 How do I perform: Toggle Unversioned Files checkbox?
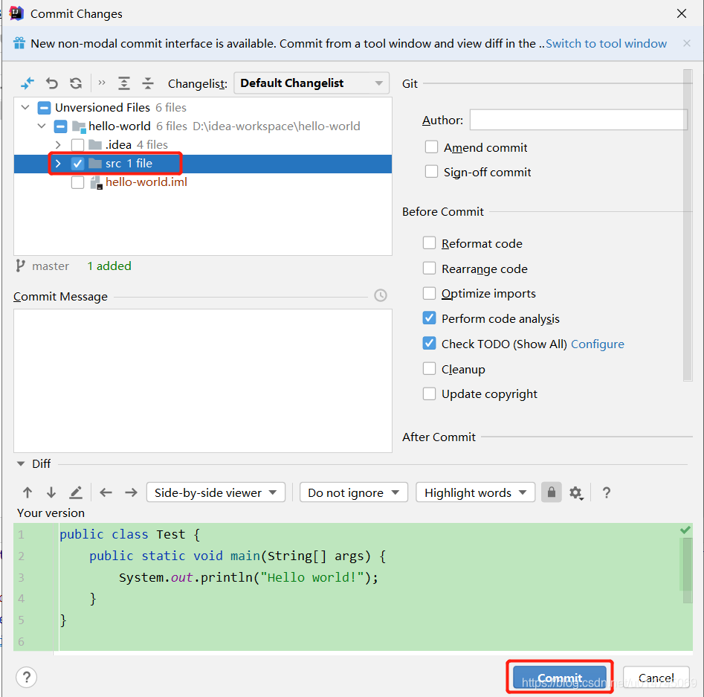click(44, 108)
